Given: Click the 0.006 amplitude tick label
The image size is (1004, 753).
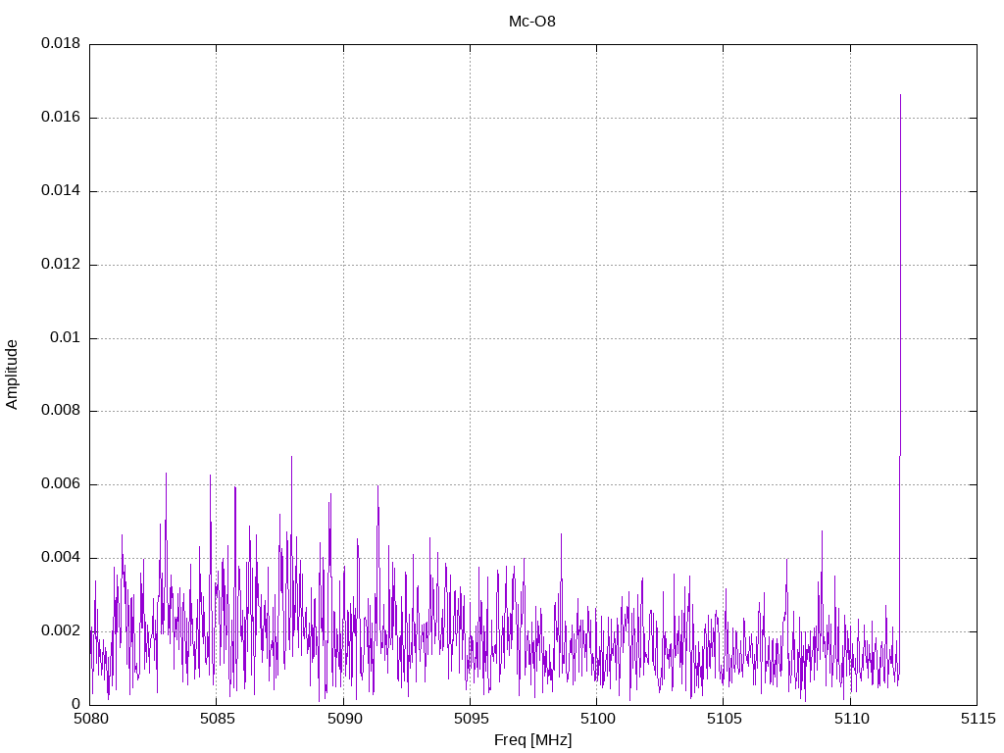Looking at the screenshot, I should [60, 484].
